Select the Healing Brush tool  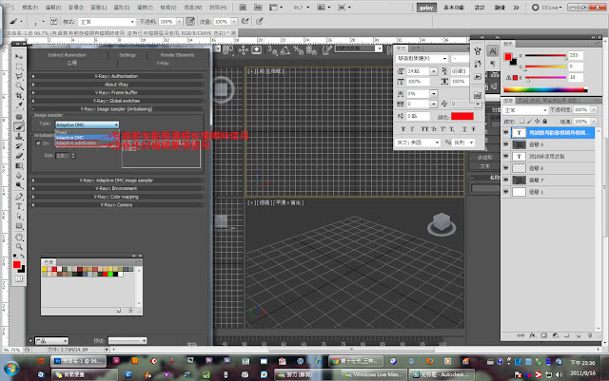19,117
